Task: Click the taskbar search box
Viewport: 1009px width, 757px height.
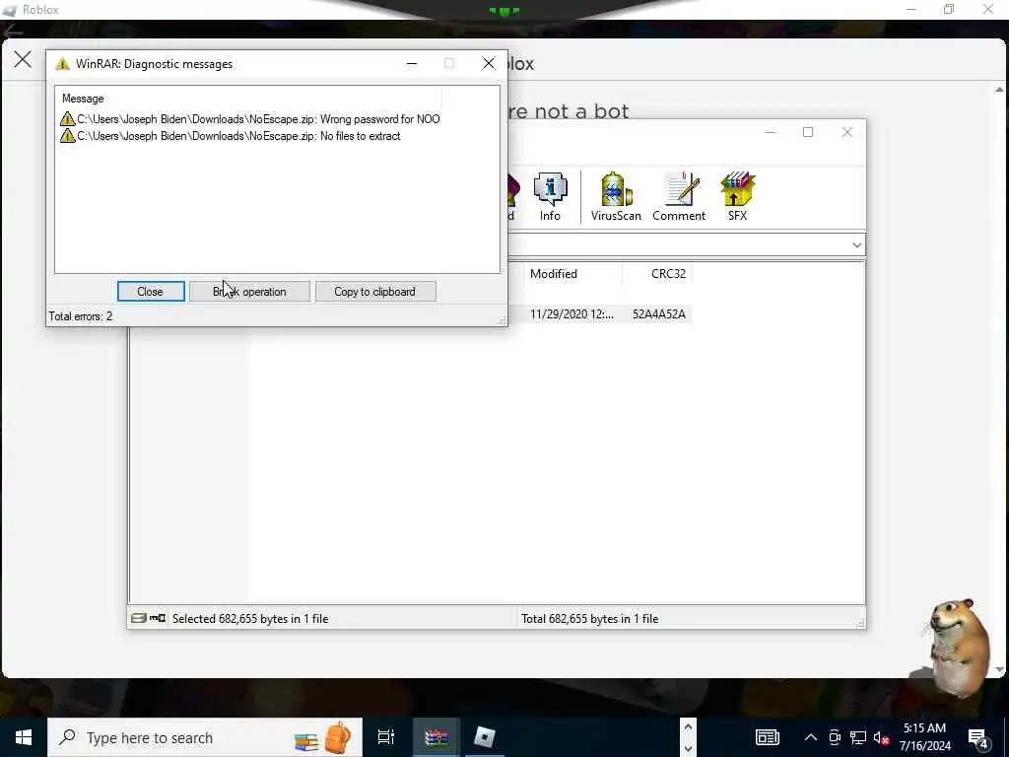Action: click(205, 737)
